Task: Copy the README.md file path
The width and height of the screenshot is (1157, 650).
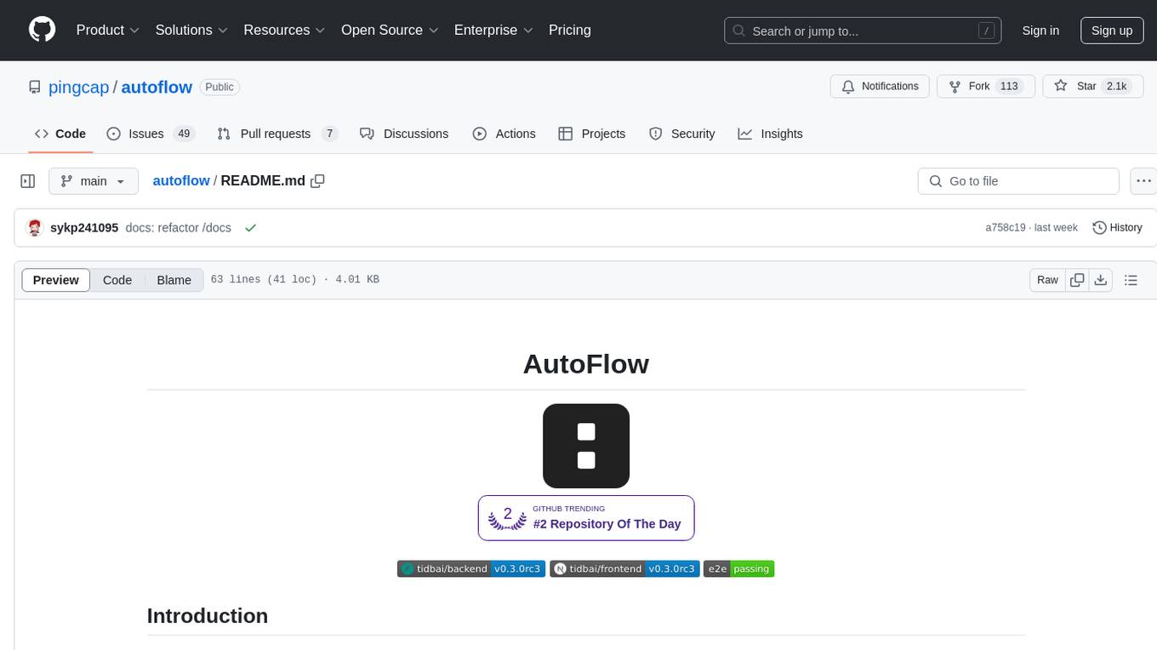Action: click(x=318, y=180)
